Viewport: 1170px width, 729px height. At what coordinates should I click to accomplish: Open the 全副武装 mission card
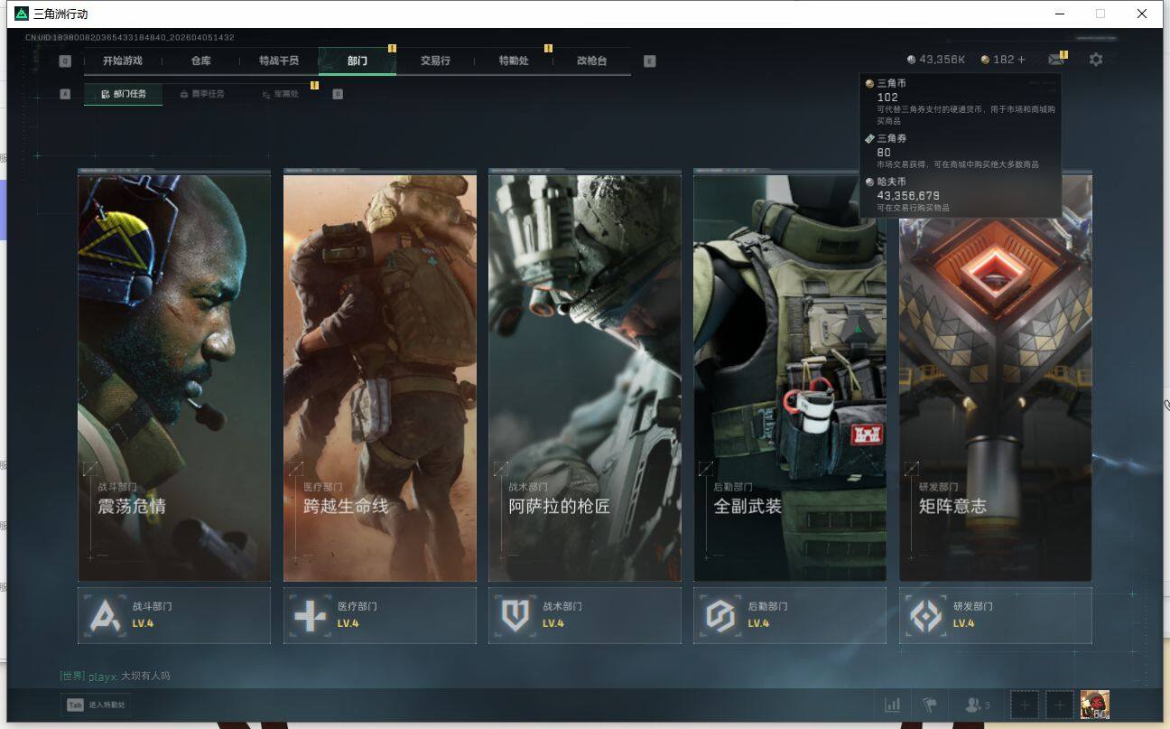coord(790,376)
